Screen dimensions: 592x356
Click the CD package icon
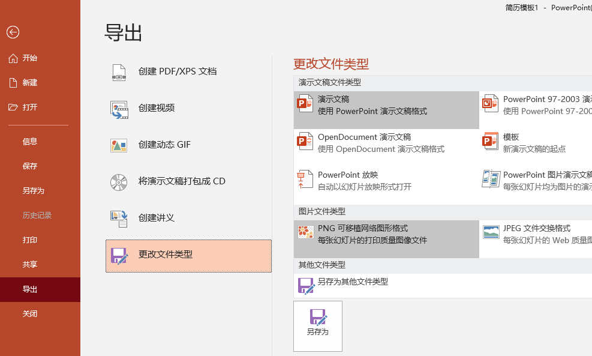pos(119,182)
